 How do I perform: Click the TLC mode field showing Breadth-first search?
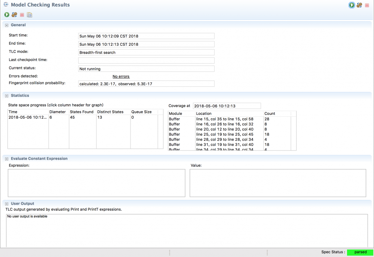coord(146,52)
